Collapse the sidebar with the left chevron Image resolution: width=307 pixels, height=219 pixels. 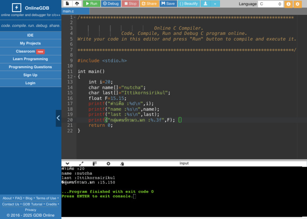coord(58,118)
